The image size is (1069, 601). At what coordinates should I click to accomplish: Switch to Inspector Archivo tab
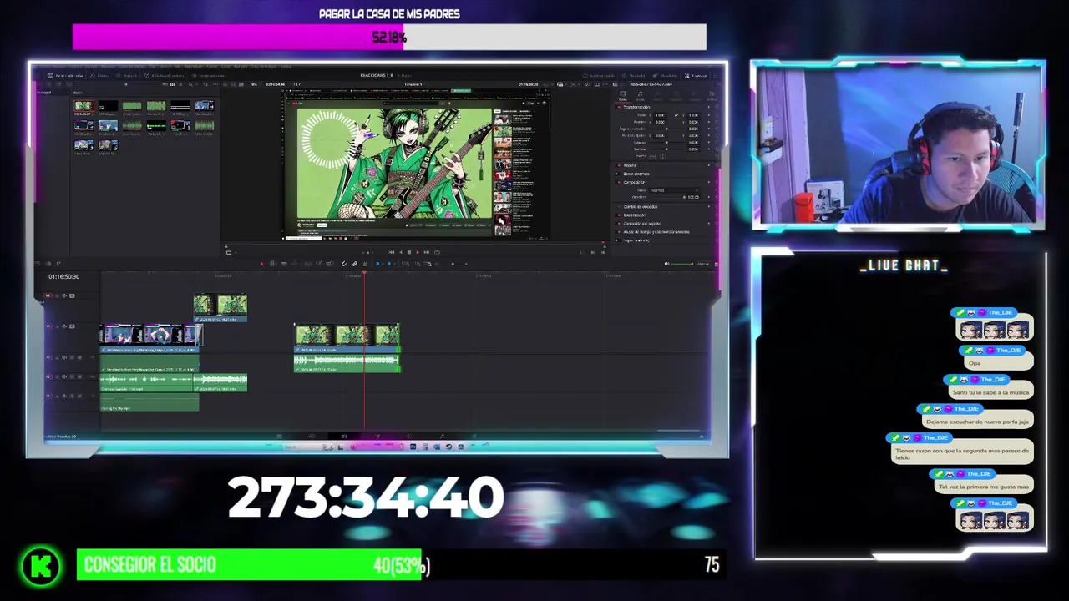[x=712, y=96]
